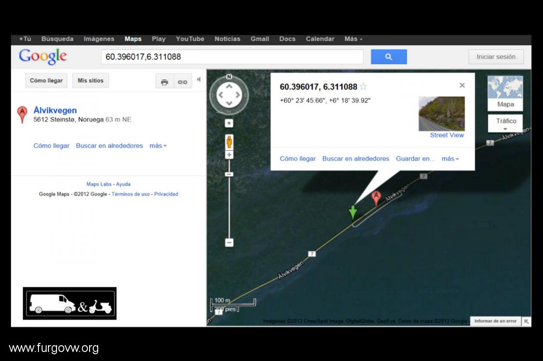Expand the Tráfico dropdown

[x=505, y=123]
